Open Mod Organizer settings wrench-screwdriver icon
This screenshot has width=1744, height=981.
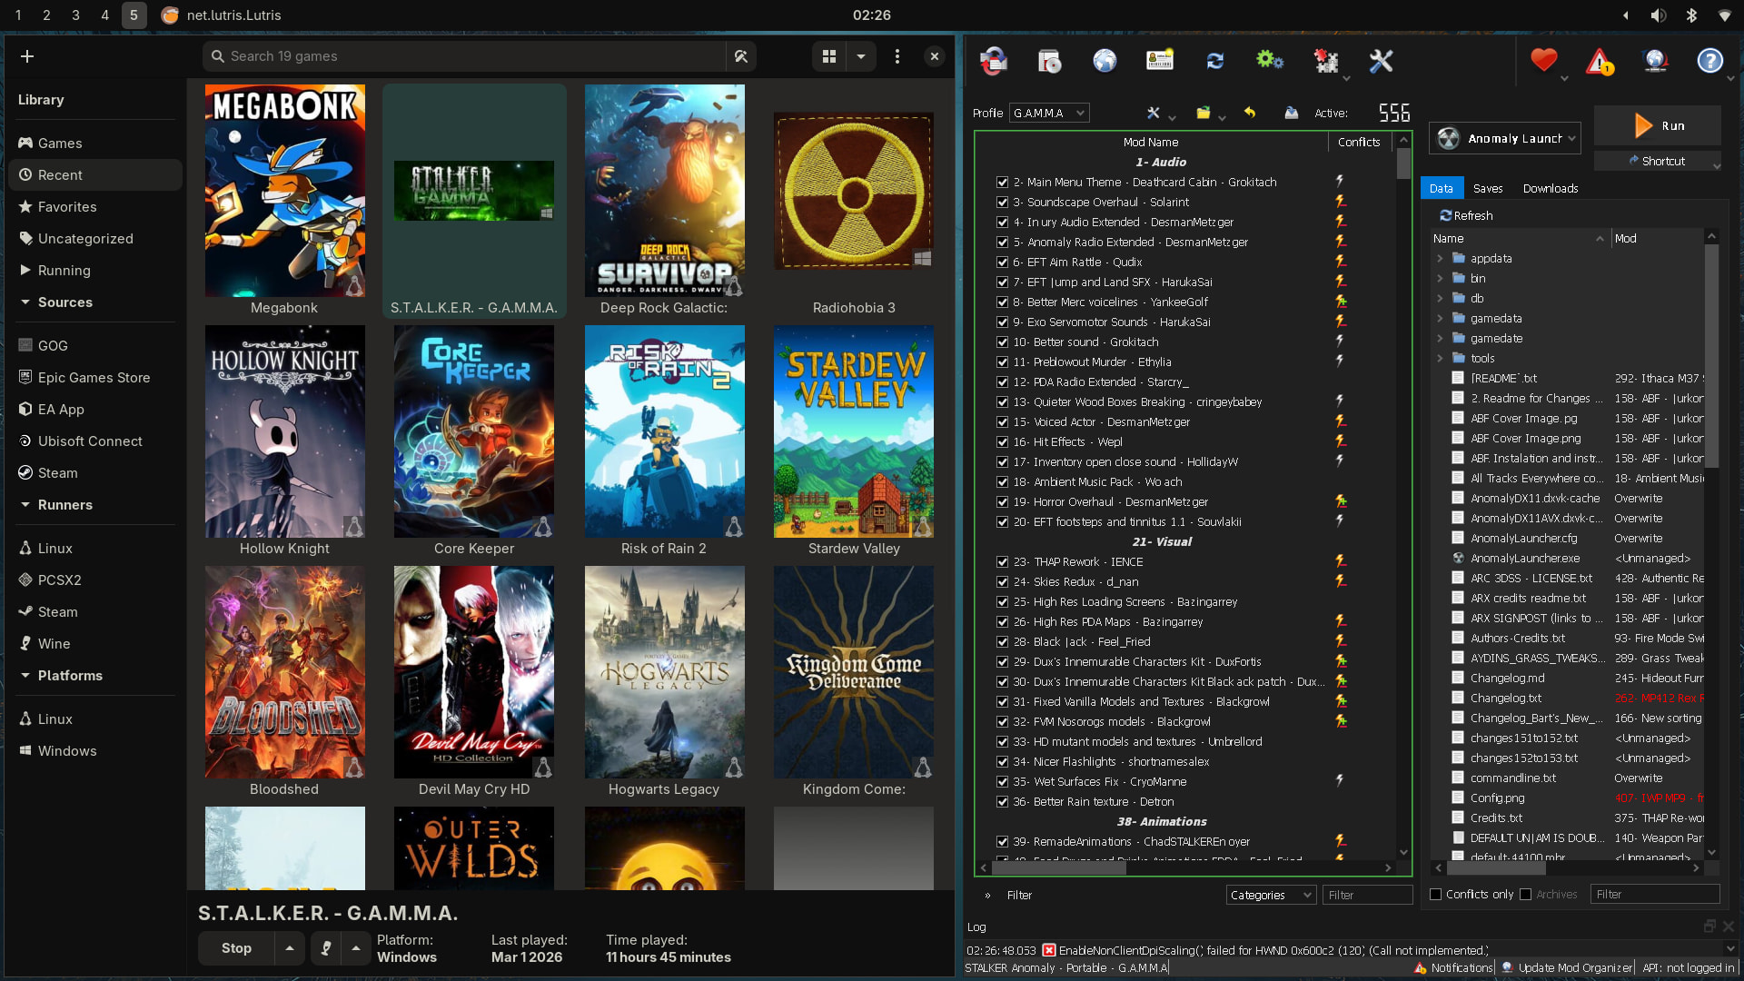point(1380,62)
